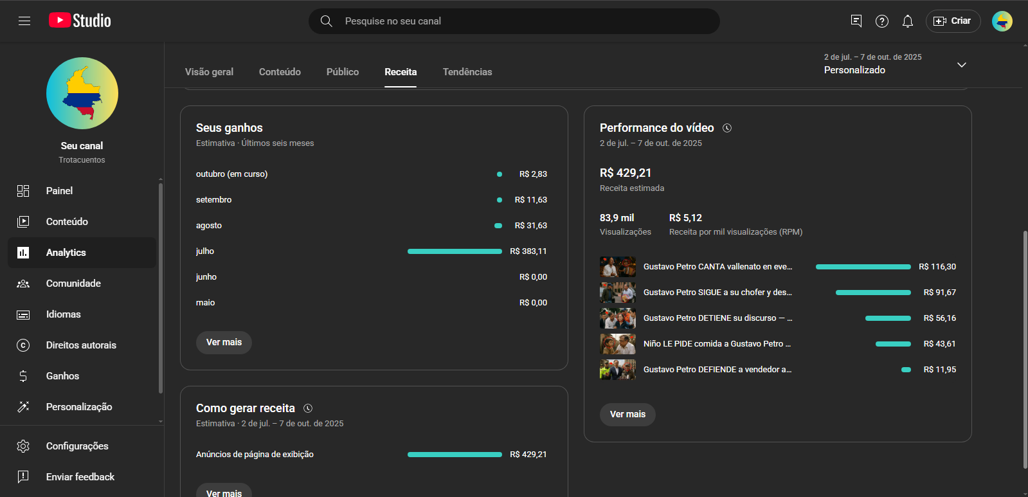Click the channel search field
The width and height of the screenshot is (1028, 497).
tap(514, 21)
